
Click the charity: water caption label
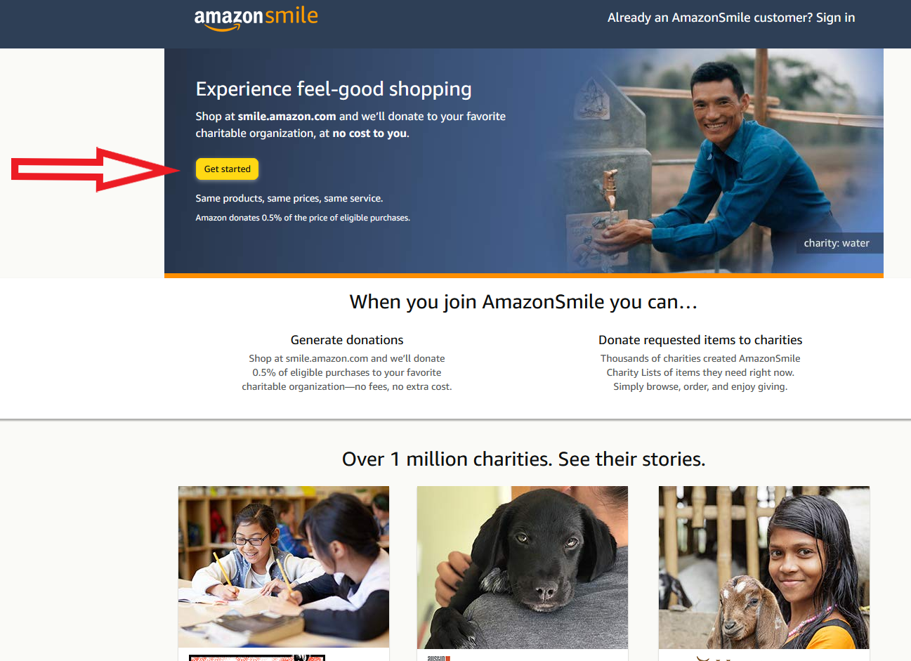click(836, 243)
